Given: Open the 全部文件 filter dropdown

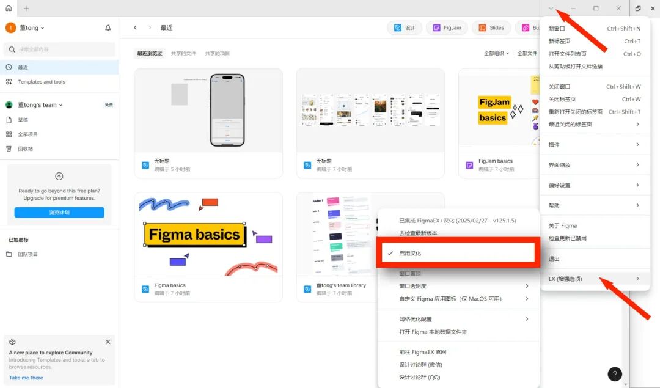Looking at the screenshot, I should (527, 53).
